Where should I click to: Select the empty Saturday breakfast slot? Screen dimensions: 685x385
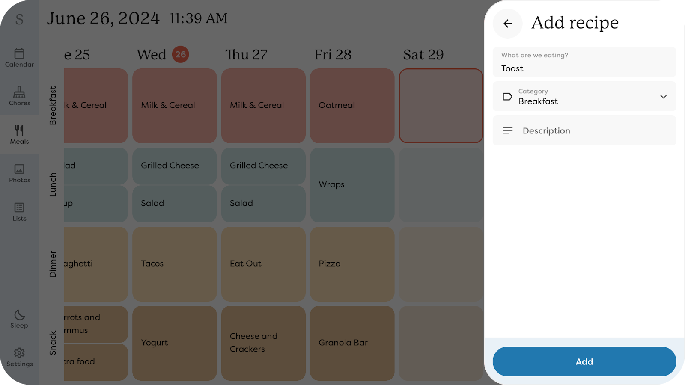441,106
